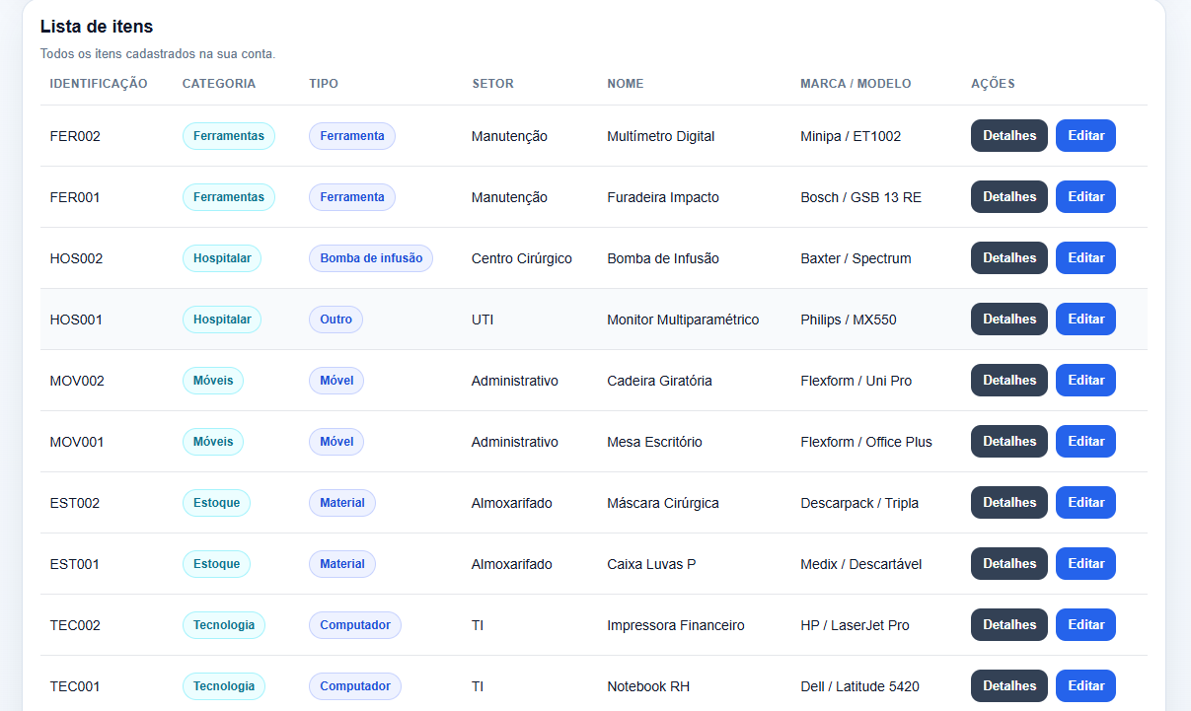The image size is (1191, 711).
Task: Click the Material type badge in EST001 row
Action: 342,564
